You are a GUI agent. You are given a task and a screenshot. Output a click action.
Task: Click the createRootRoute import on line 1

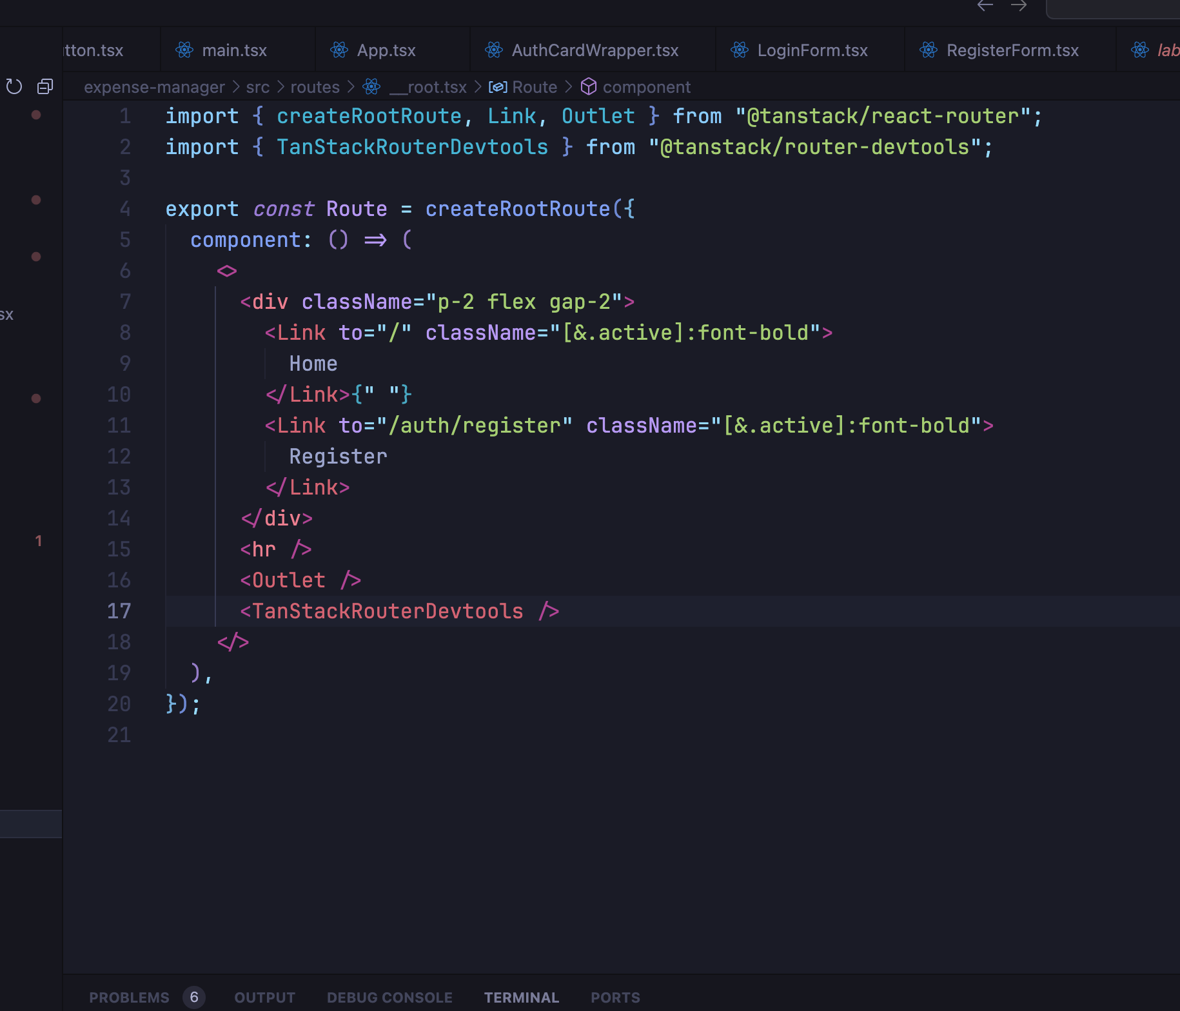pyautogui.click(x=369, y=116)
